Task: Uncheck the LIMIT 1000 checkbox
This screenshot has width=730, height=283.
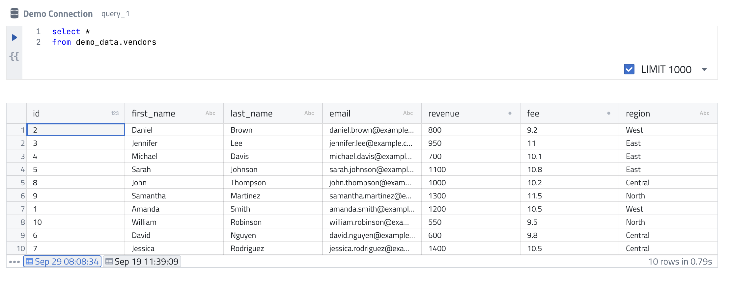Action: [629, 69]
